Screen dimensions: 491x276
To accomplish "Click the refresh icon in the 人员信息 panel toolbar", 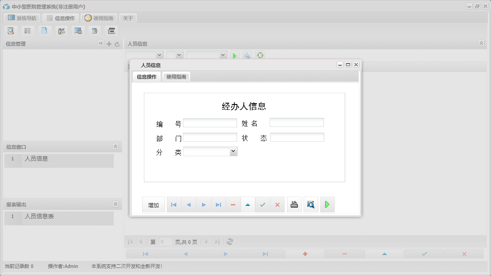I will point(260,55).
